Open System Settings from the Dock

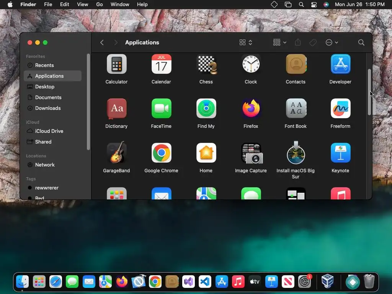[304, 282]
